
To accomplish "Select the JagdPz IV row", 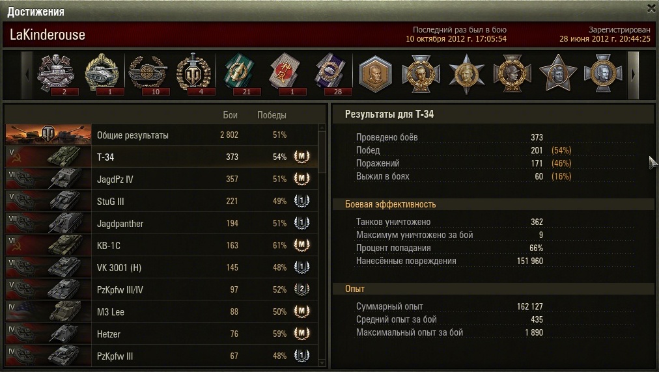I will pos(161,179).
